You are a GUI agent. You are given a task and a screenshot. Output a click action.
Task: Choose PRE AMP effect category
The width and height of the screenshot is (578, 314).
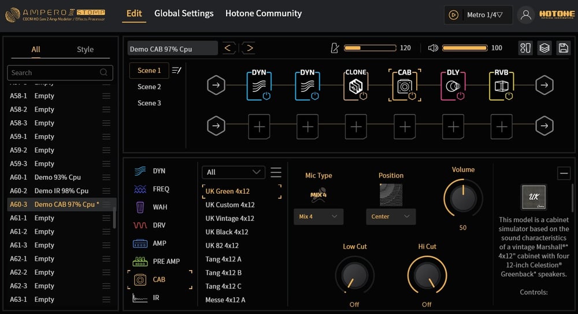156,261
